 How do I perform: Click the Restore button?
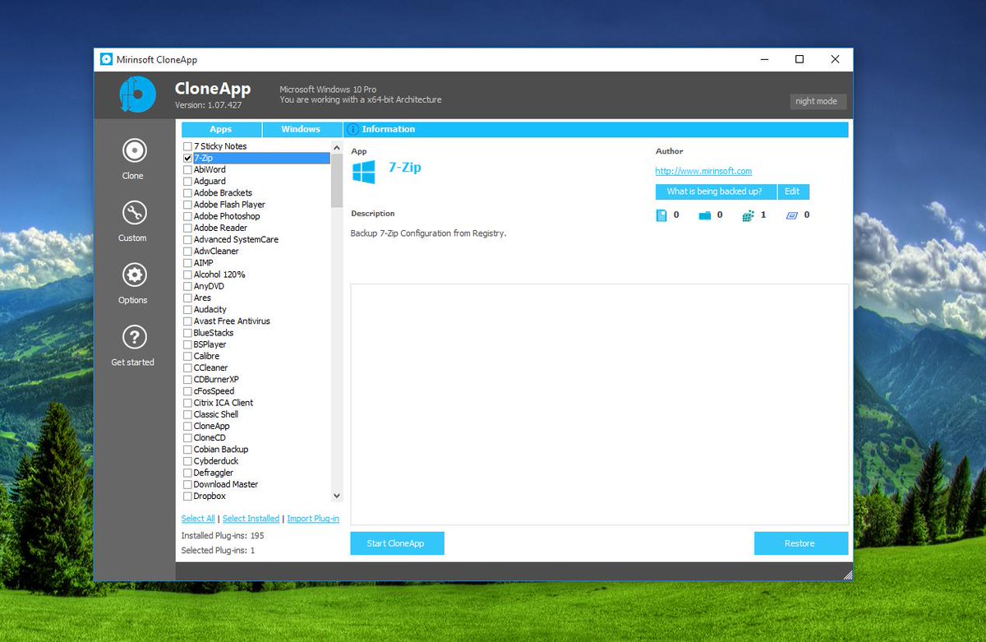800,543
